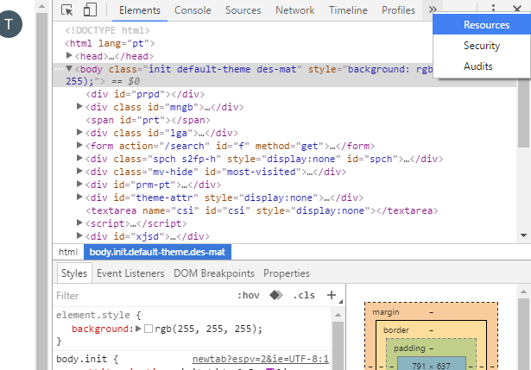Select the html breadcrumb
This screenshot has height=370, width=531.
pyautogui.click(x=68, y=252)
